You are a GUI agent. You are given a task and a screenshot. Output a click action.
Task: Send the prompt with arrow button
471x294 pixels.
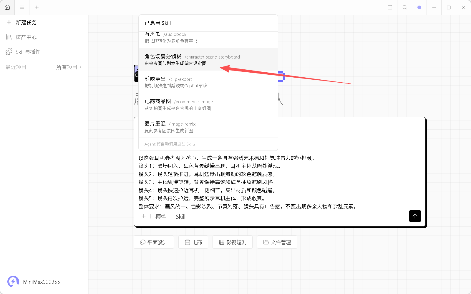415,216
